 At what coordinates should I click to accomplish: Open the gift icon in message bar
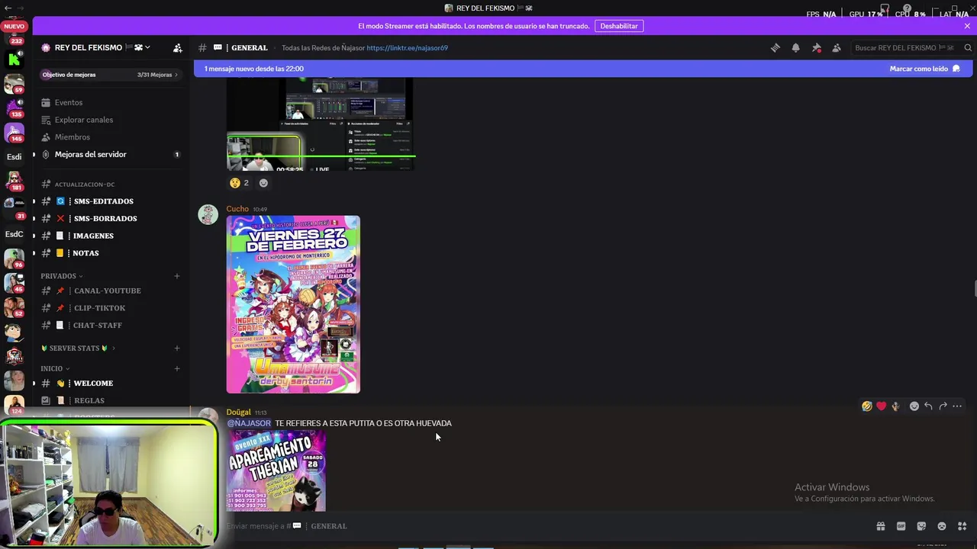pyautogui.click(x=881, y=526)
